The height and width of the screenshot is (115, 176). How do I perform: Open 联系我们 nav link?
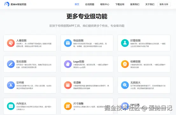135,4
